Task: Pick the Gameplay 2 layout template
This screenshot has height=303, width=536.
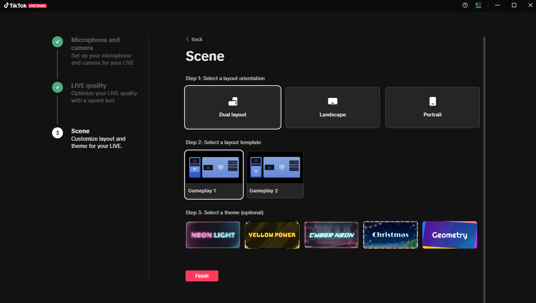Action: click(275, 175)
